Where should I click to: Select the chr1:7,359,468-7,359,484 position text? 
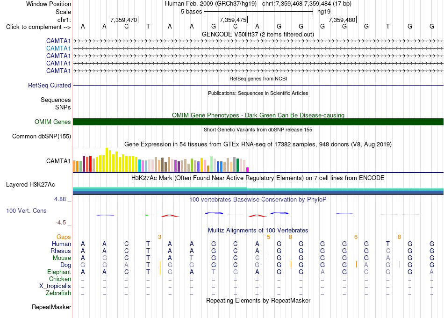pyautogui.click(x=307, y=4)
